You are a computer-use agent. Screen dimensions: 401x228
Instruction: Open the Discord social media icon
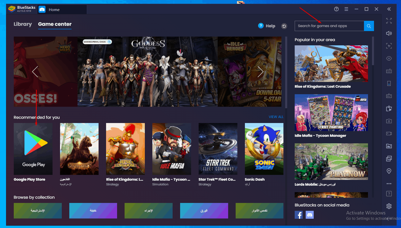click(310, 215)
